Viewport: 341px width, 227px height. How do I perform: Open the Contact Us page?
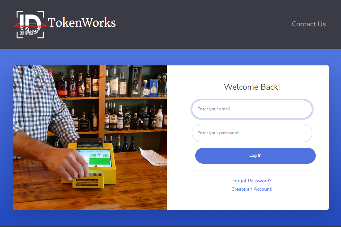tap(308, 24)
